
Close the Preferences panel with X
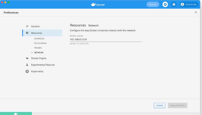196,12
